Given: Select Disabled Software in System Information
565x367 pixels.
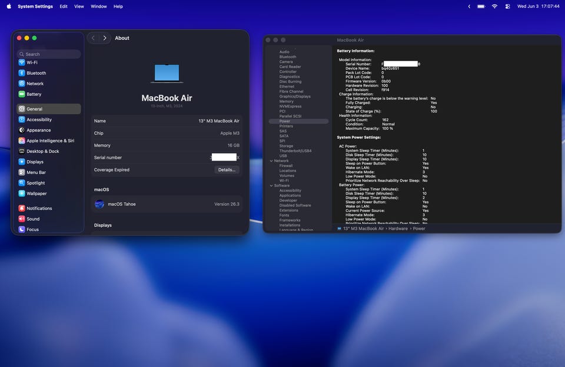Looking at the screenshot, I should [x=295, y=205].
